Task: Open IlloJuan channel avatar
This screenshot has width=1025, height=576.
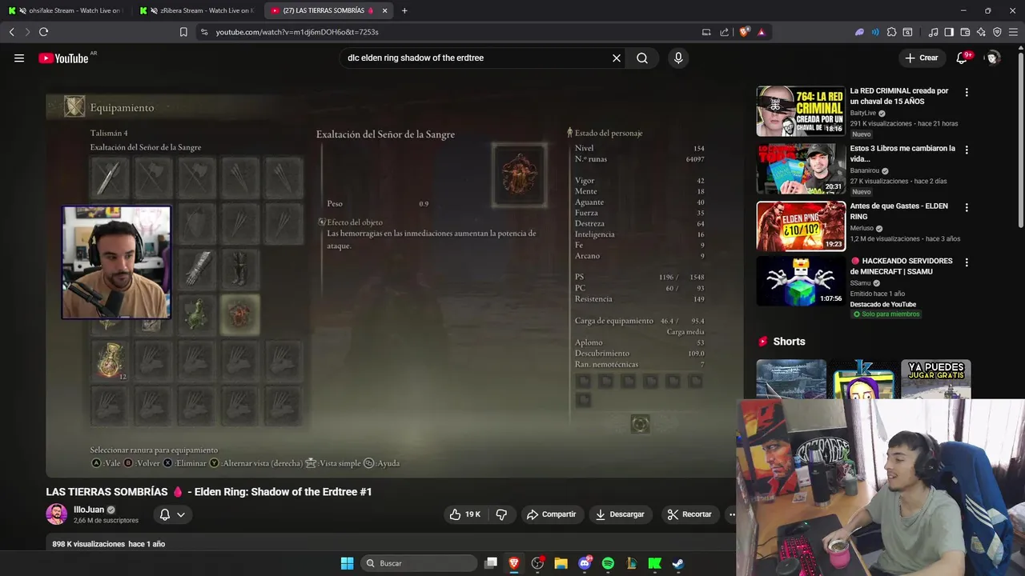Action: 56,514
